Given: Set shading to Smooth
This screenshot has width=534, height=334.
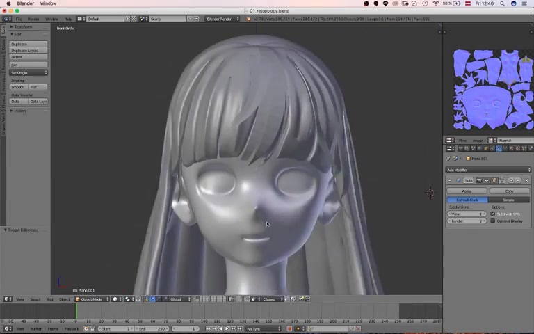Looking at the screenshot, I should (18, 87).
